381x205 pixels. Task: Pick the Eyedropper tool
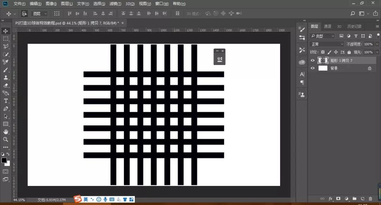coord(6,62)
